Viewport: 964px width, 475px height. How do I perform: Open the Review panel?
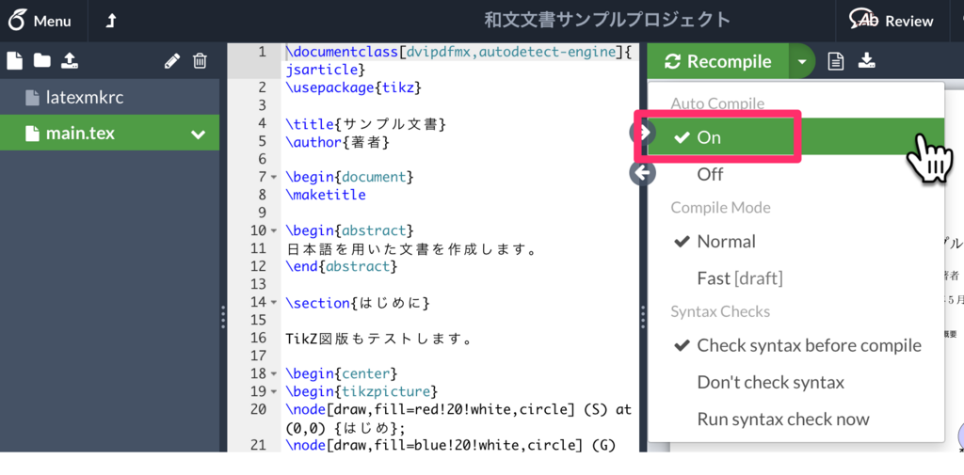(891, 21)
